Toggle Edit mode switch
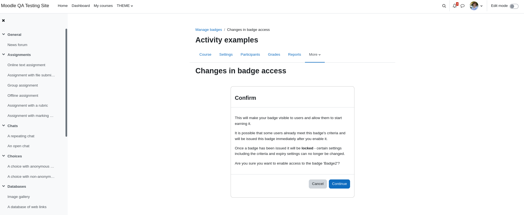 (x=514, y=6)
